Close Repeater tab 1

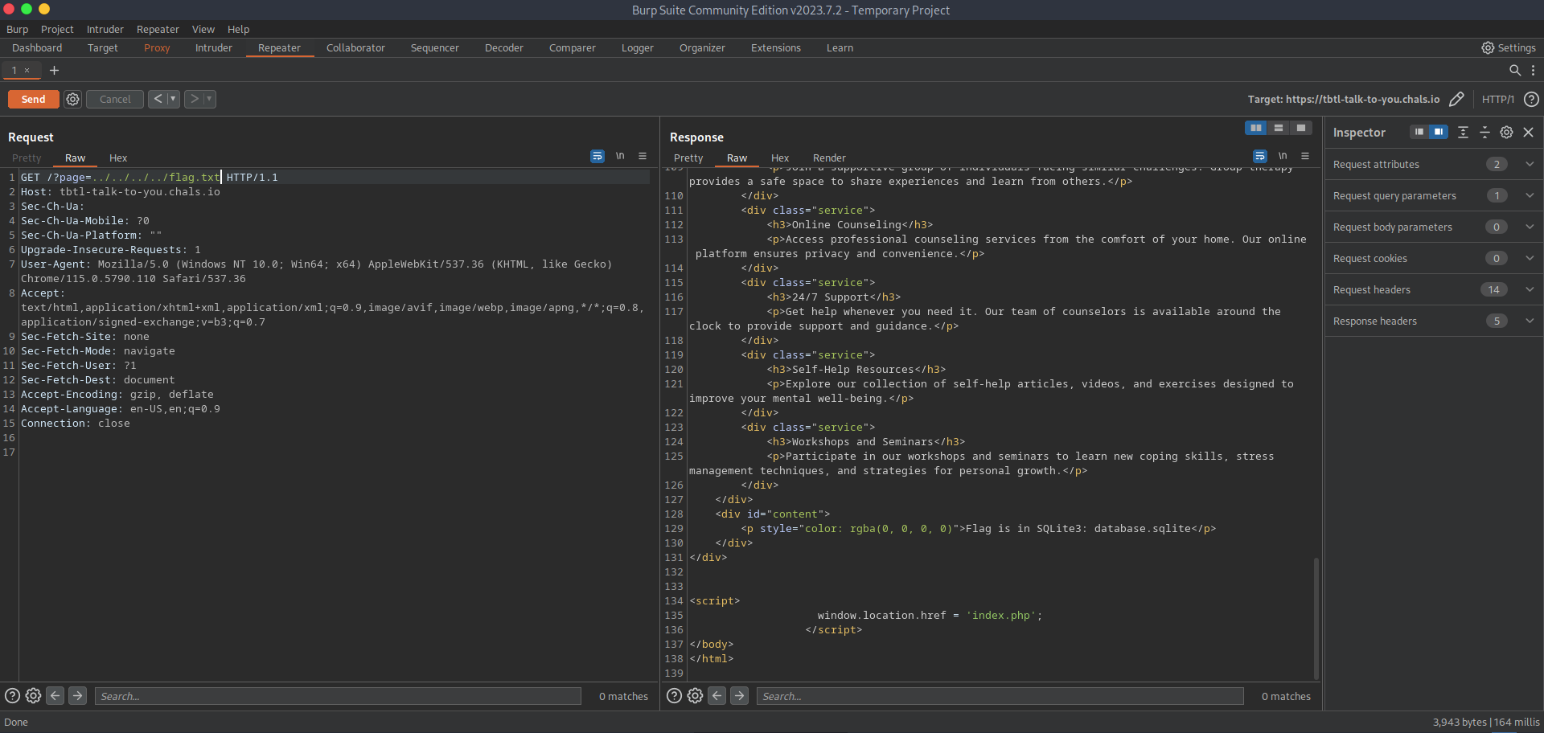(x=27, y=71)
